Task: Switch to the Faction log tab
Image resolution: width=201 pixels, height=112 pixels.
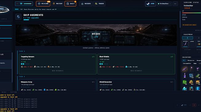Action: [x=14, y=92]
